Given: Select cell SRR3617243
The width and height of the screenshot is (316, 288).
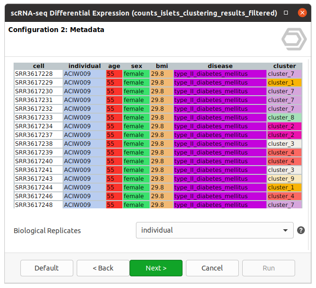Looking at the screenshot, I should click(38, 179).
